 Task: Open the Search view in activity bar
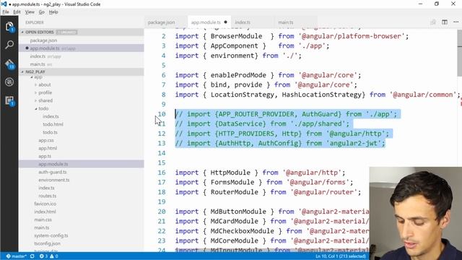(9, 45)
